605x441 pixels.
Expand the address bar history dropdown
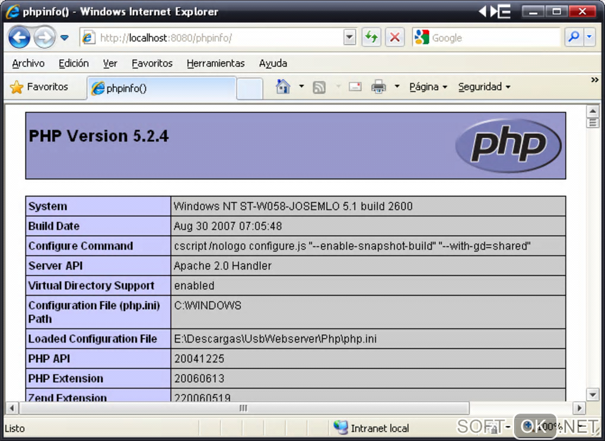[349, 37]
